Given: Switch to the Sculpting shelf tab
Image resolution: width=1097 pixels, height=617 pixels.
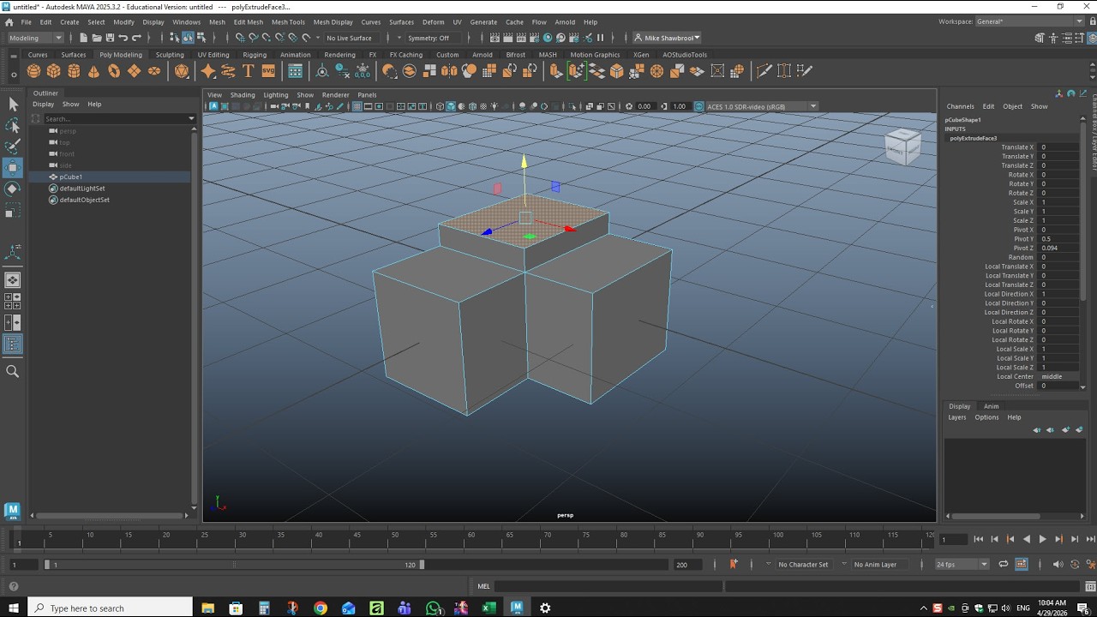Looking at the screenshot, I should tap(169, 54).
